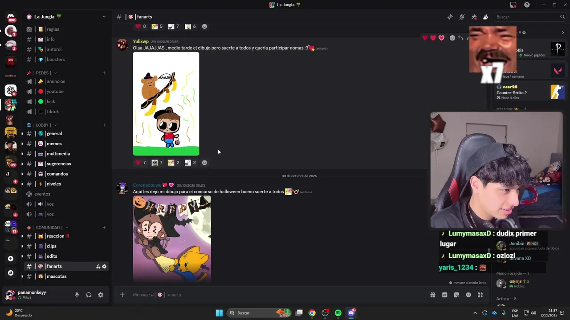Open the autorol channel
This screenshot has height=320, width=570.
click(x=66, y=49)
